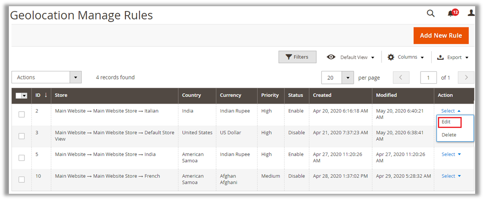Choose Delete from the action menu

point(449,135)
